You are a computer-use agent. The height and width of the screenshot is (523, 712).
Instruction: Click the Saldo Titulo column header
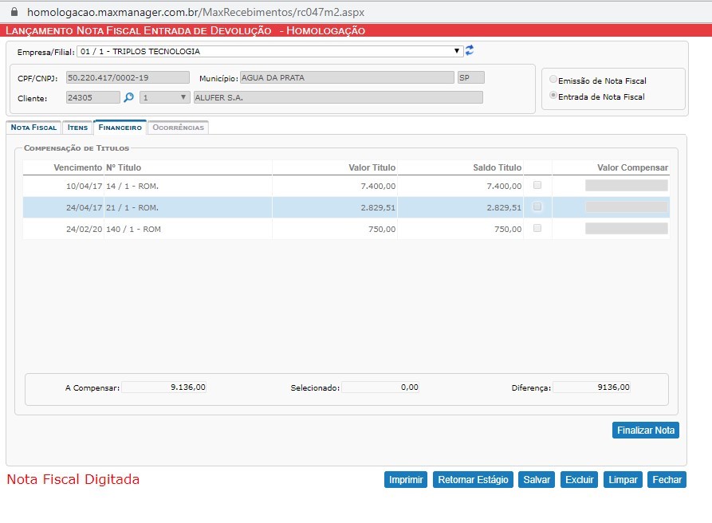pos(498,167)
